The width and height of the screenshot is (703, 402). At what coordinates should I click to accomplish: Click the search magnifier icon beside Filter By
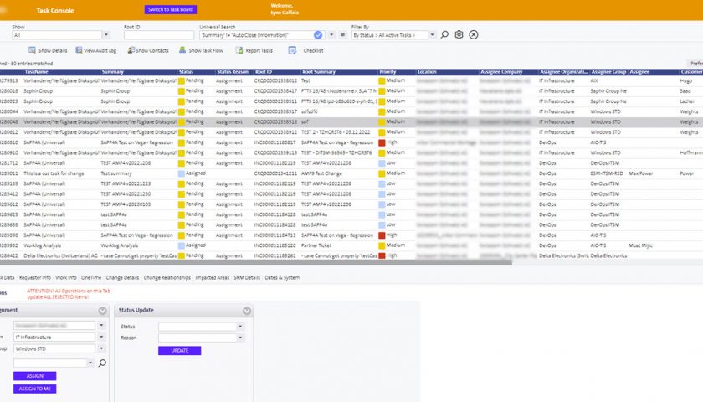click(444, 35)
